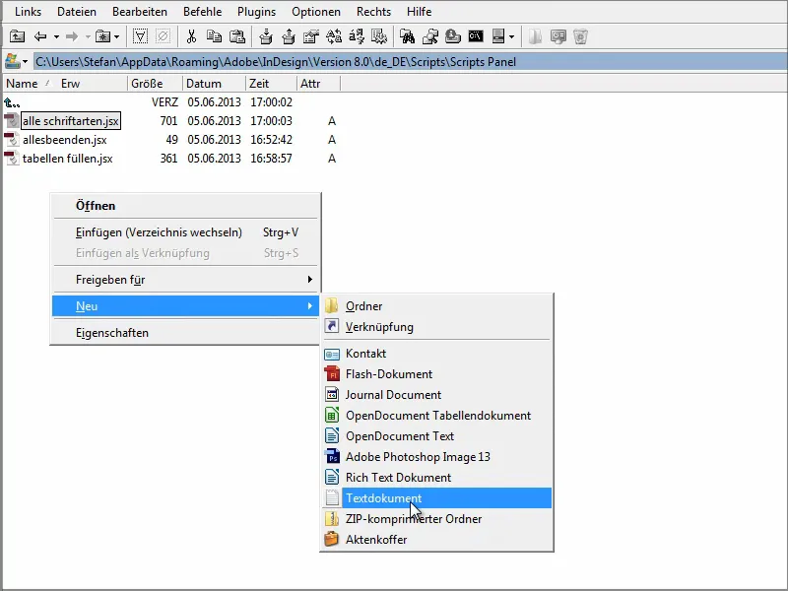Click the synchronize directories arrows icon
Screen dimensions: 788x591
click(334, 36)
